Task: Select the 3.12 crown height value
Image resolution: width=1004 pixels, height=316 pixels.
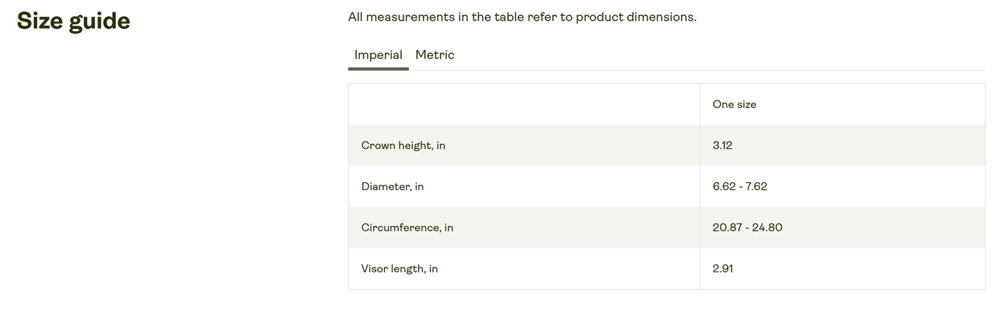Action: click(x=722, y=146)
